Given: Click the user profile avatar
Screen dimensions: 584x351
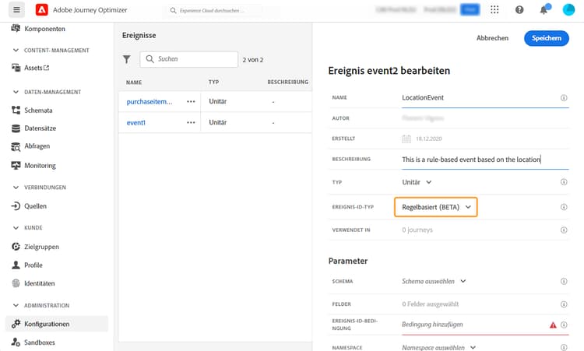Looking at the screenshot, I should click(568, 10).
